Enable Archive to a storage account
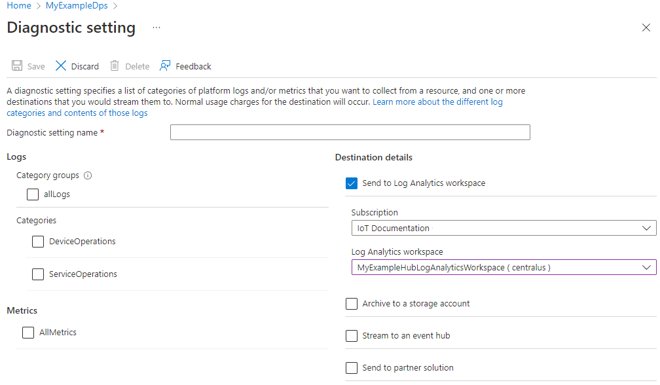 352,303
